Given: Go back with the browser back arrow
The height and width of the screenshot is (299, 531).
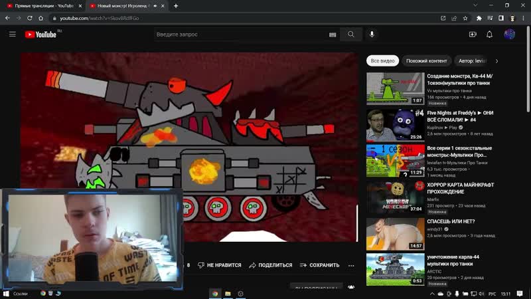Looking at the screenshot, I should tap(7, 19).
